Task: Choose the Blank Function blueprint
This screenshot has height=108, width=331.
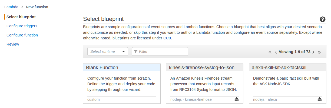Action: [x=102, y=68]
